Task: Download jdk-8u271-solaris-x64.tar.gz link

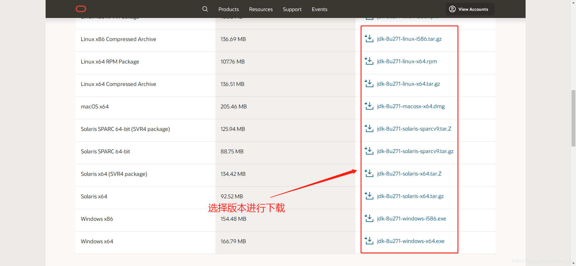Action: [x=410, y=196]
